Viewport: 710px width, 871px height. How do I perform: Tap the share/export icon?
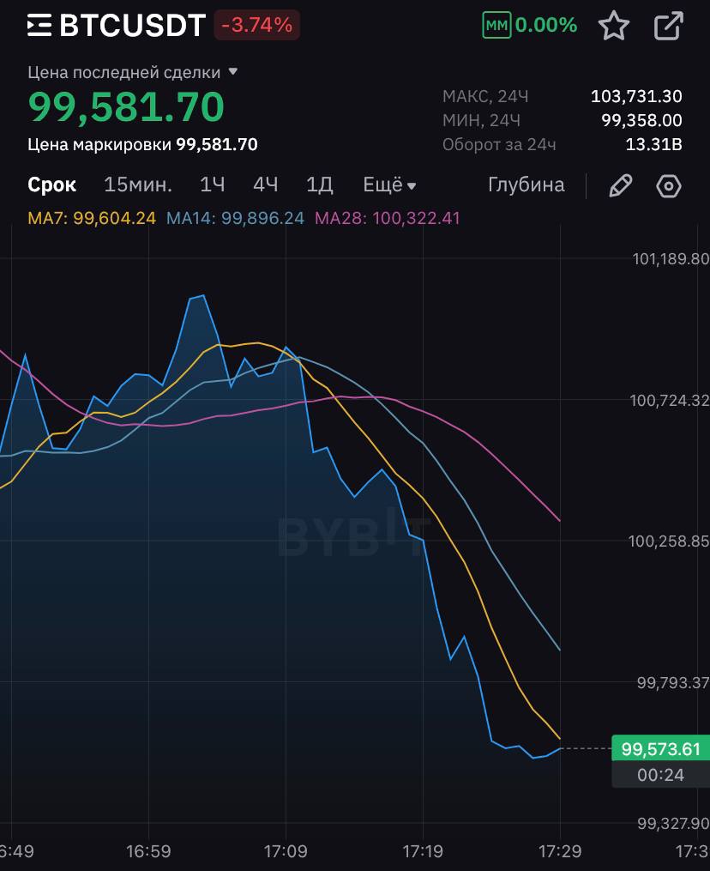[x=668, y=26]
